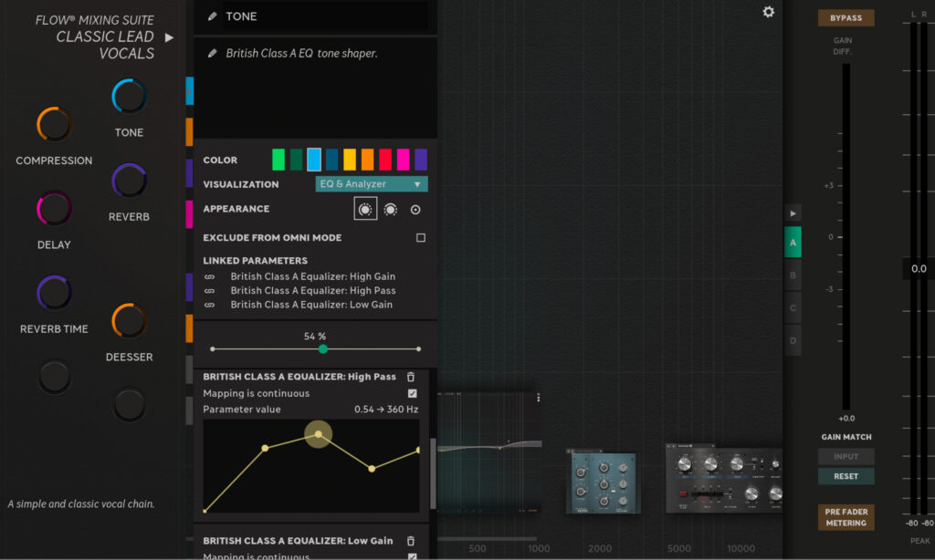Click the first point on the mapping curve
Image resolution: width=935 pixels, height=560 pixels.
(x=205, y=511)
